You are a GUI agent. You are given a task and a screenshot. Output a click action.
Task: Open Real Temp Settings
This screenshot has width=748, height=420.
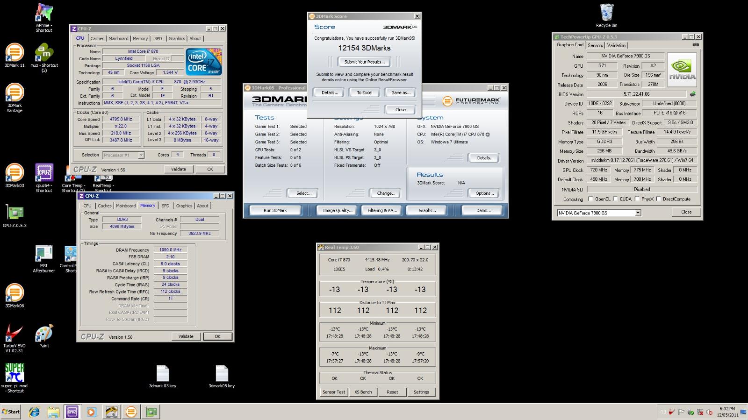(x=421, y=392)
